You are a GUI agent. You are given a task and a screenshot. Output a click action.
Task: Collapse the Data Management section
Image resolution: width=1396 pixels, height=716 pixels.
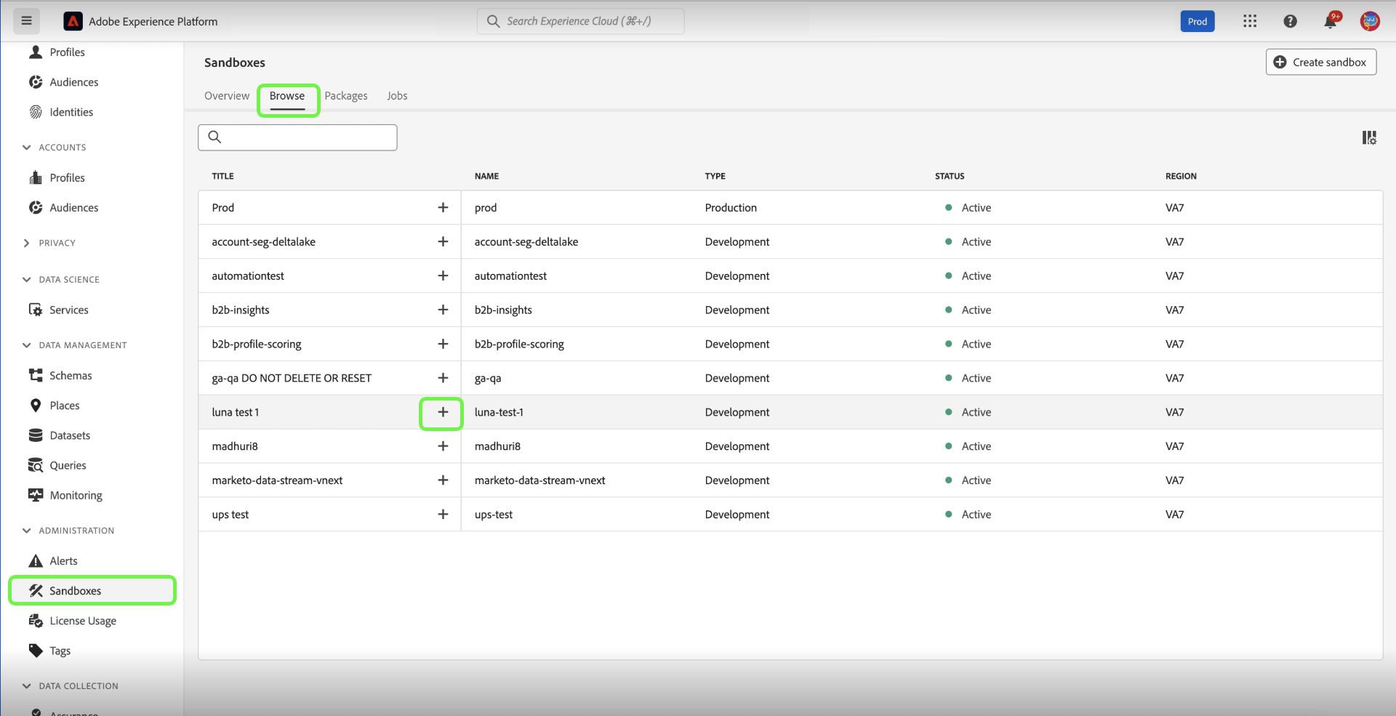click(27, 345)
